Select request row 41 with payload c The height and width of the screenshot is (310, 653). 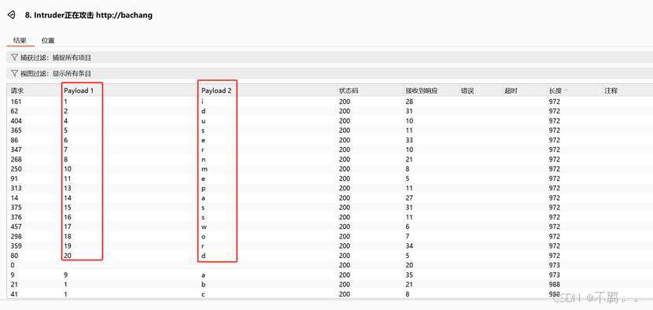pyautogui.click(x=330, y=293)
